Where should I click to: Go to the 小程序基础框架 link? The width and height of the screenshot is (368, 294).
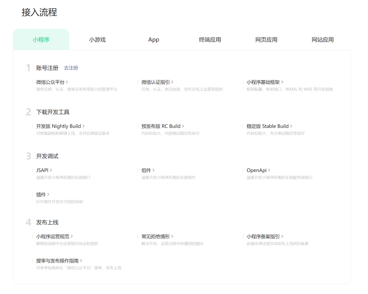pos(265,82)
